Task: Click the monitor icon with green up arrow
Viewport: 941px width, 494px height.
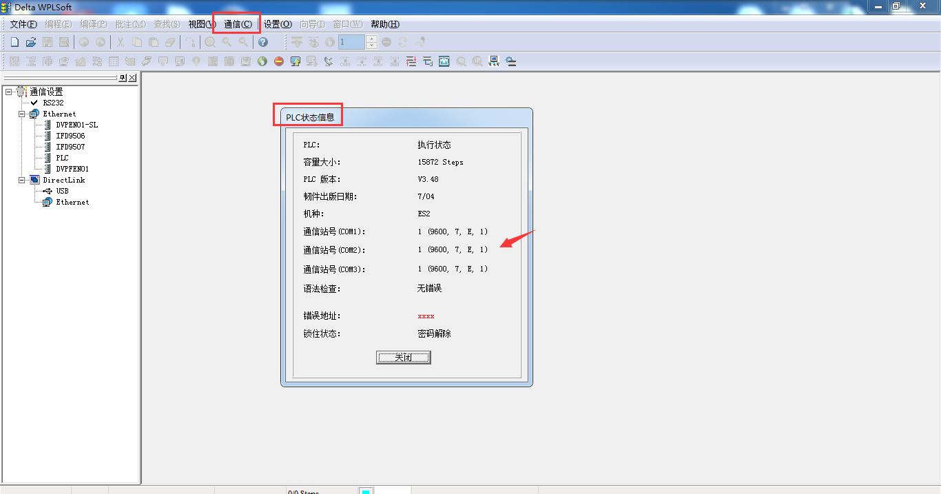Action: click(x=296, y=61)
